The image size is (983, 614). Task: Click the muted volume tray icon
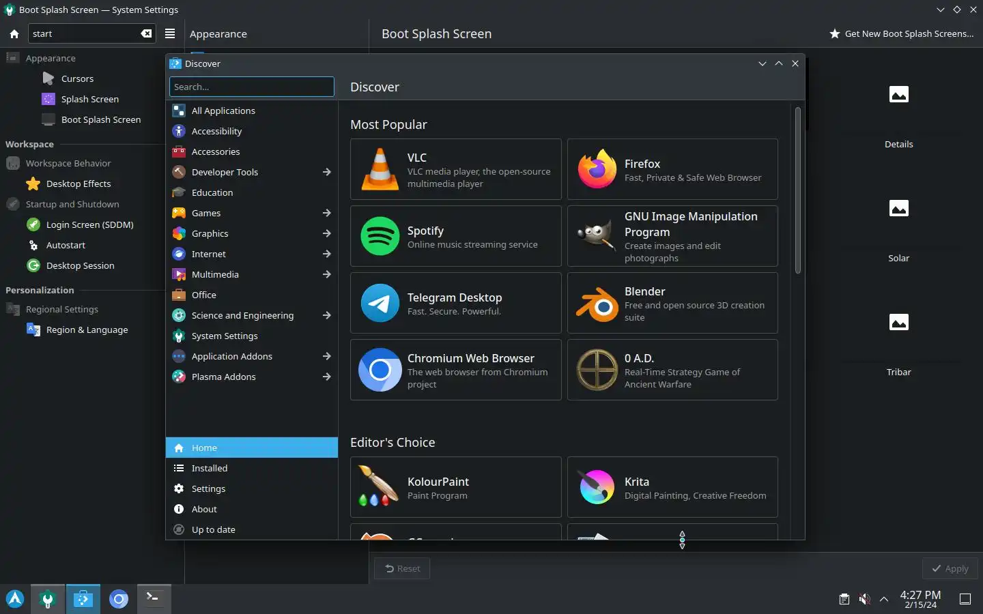pyautogui.click(x=864, y=599)
